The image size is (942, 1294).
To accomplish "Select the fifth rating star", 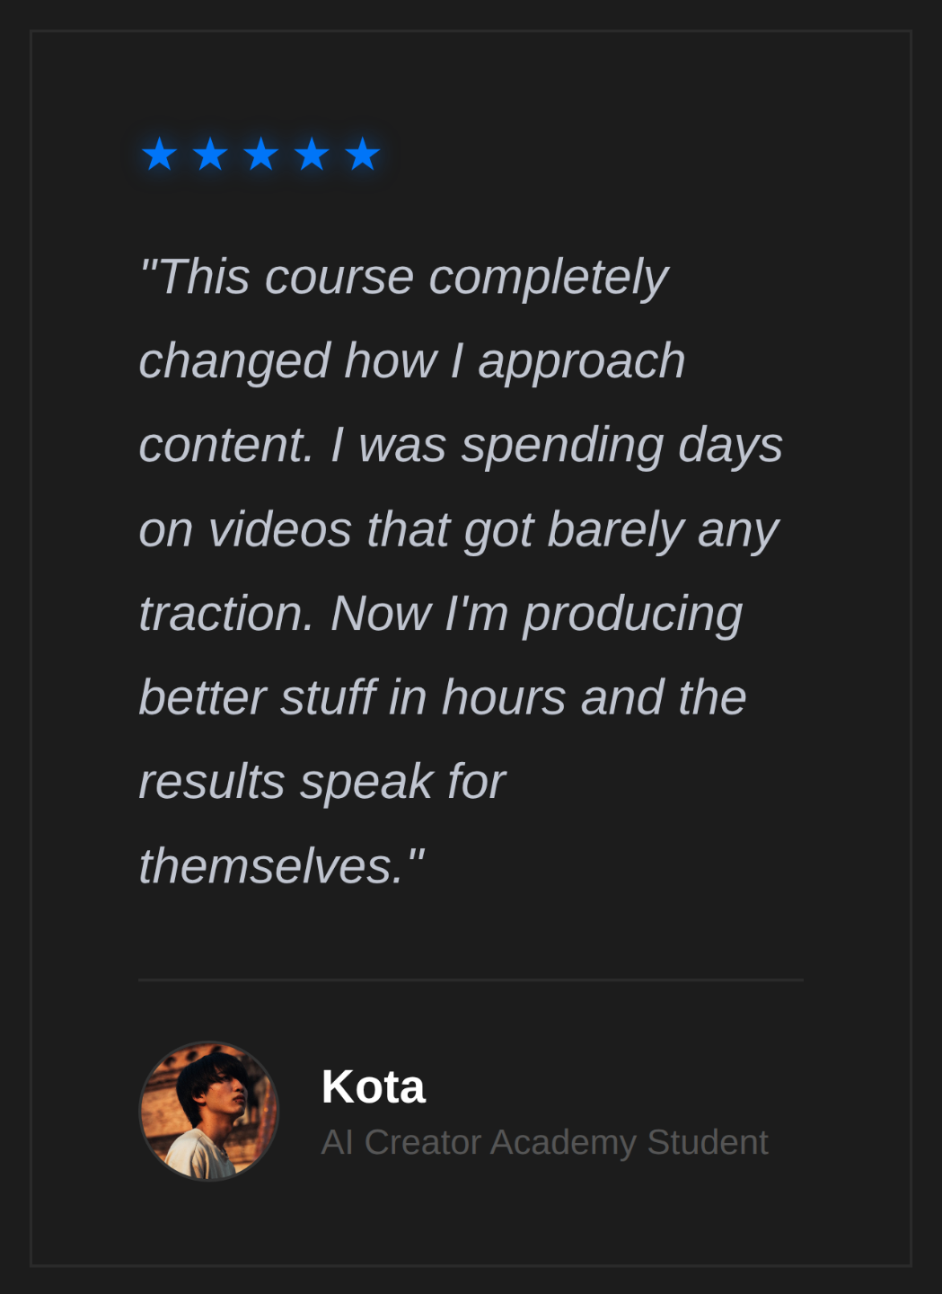I will click(363, 155).
